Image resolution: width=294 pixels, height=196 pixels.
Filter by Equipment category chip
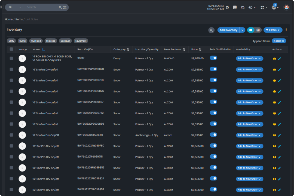(x=81, y=41)
